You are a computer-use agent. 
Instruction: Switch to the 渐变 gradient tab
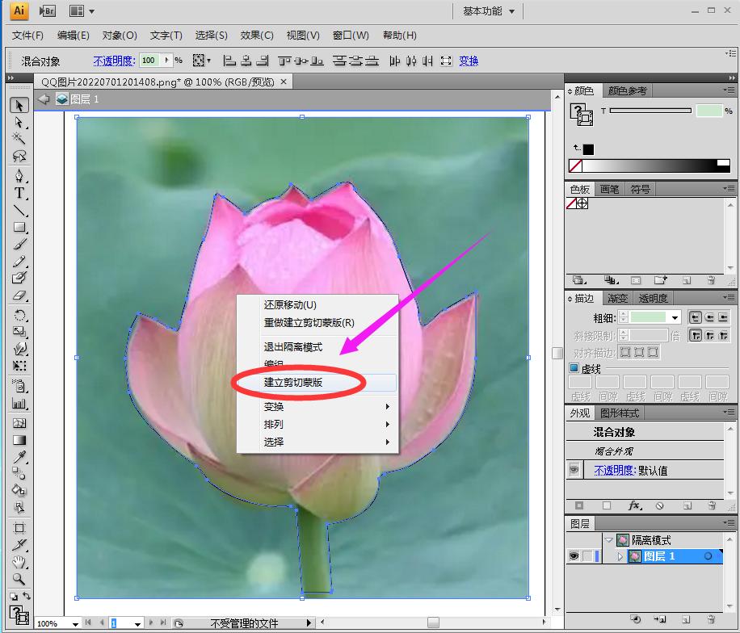click(617, 299)
